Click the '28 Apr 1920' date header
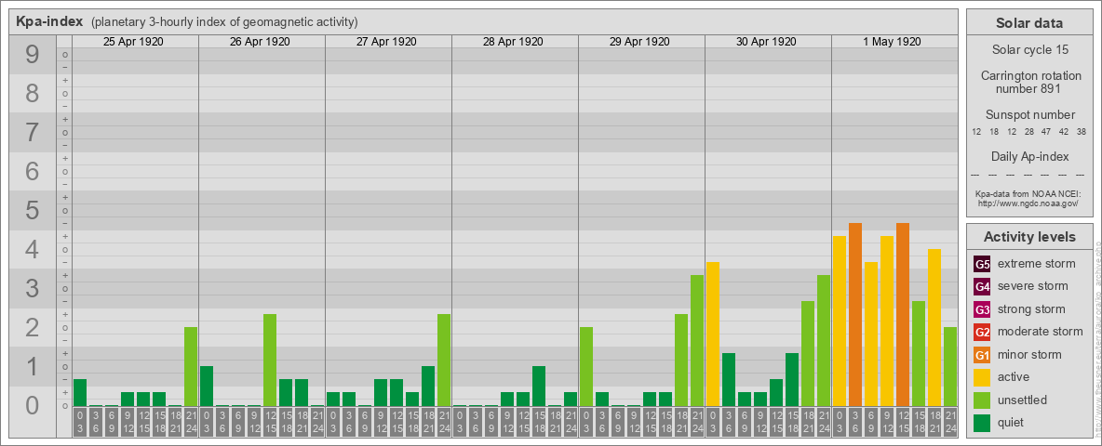 pos(513,42)
